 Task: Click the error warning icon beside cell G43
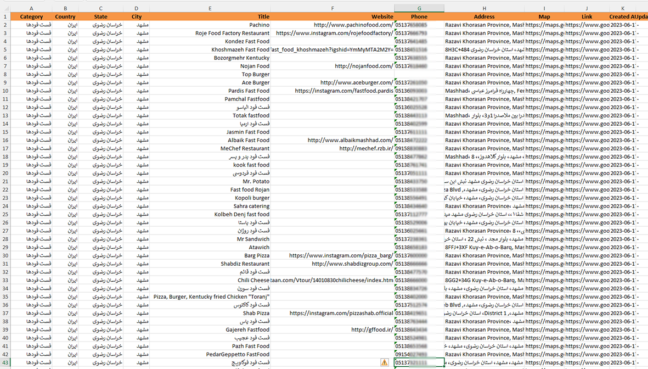pyautogui.click(x=384, y=362)
